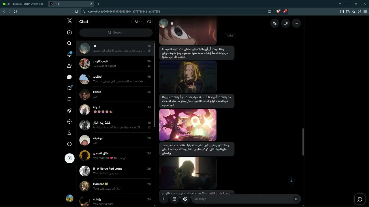Screen dimensions: 369x207
Task: Focus the chat Search field
Action: (116, 32)
